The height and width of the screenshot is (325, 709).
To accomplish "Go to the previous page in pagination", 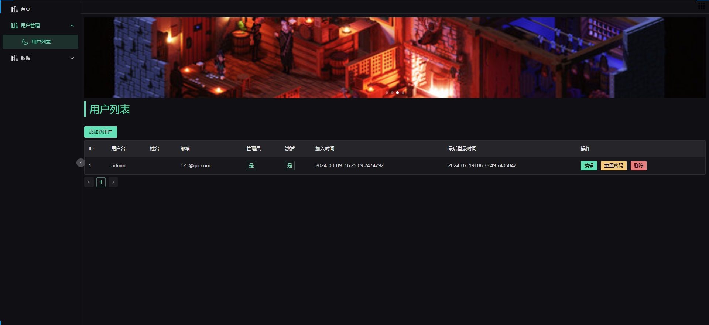I will pos(89,182).
